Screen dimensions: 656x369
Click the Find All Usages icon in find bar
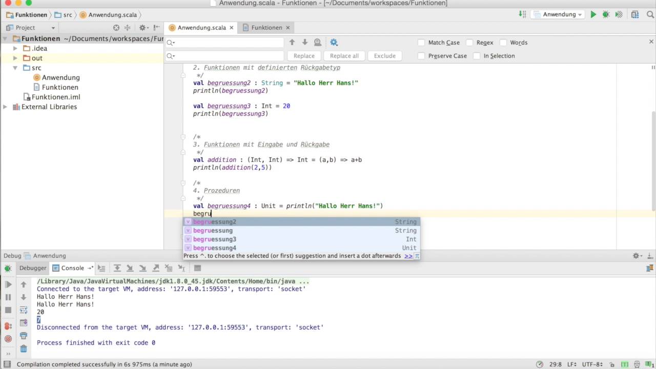pyautogui.click(x=317, y=43)
